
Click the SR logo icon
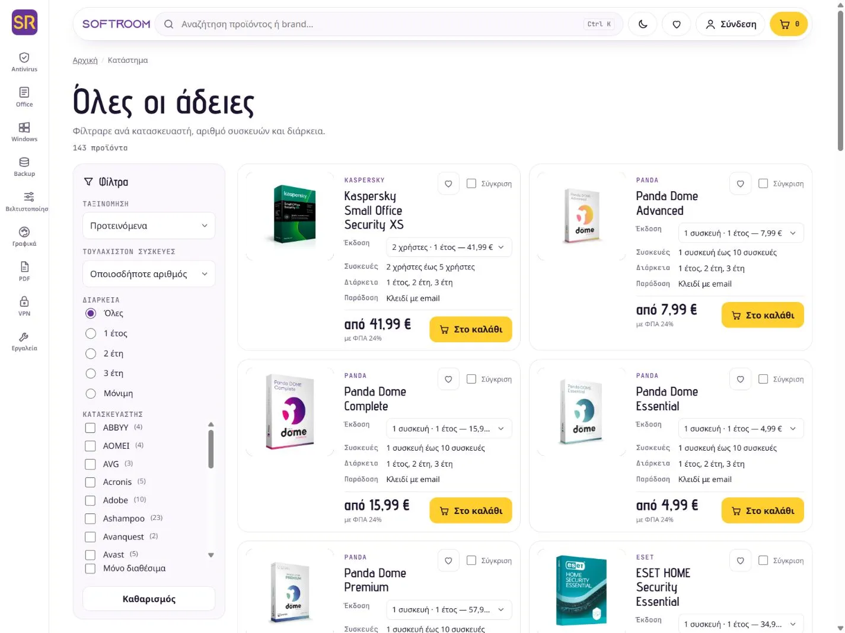[24, 23]
